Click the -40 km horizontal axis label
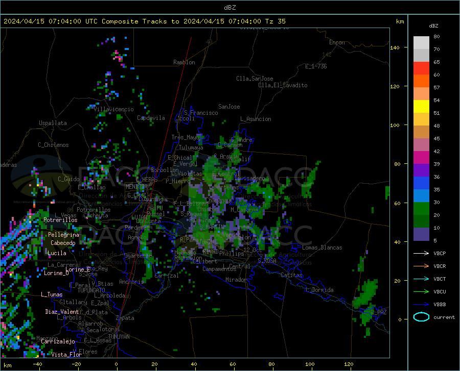Image resolution: width=460 pixels, height=371 pixels. point(37,364)
